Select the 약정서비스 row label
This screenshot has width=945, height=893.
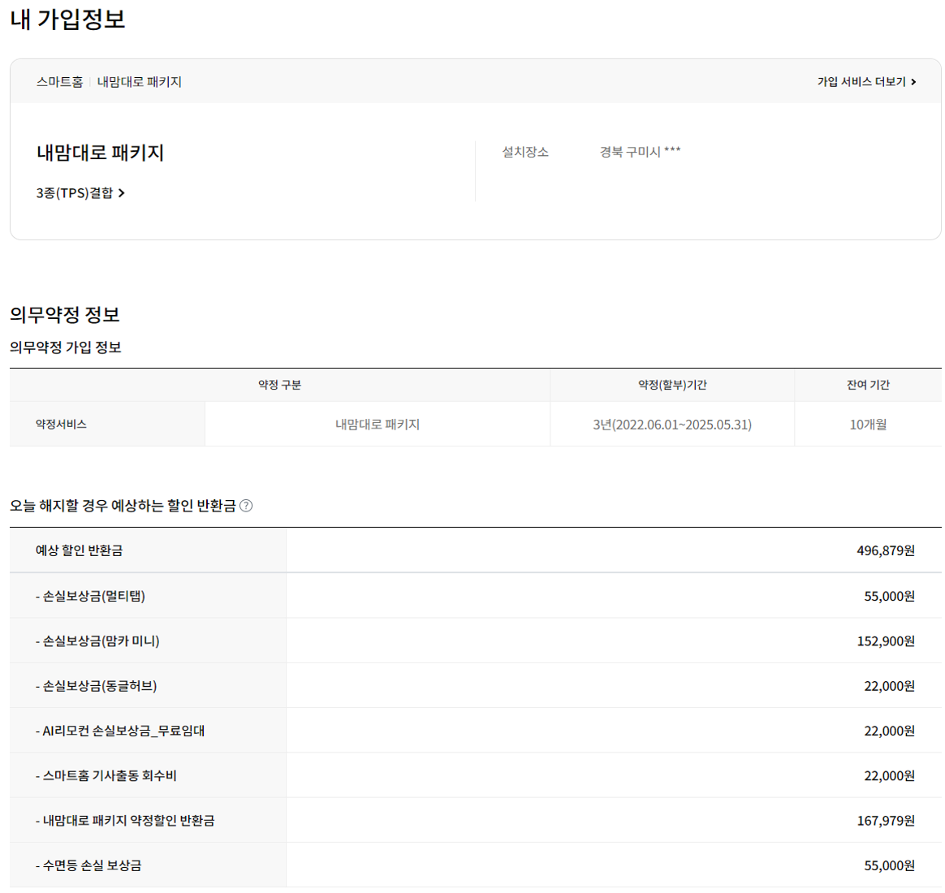coord(61,425)
